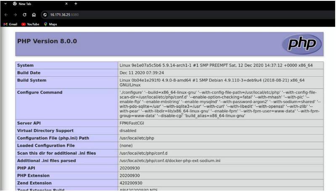Select the New Tab browser tab
The image size is (336, 192).
[x=40, y=4]
